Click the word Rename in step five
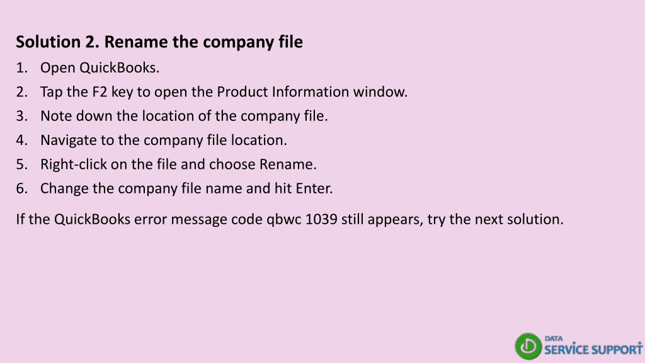This screenshot has height=363, width=645. tap(287, 164)
